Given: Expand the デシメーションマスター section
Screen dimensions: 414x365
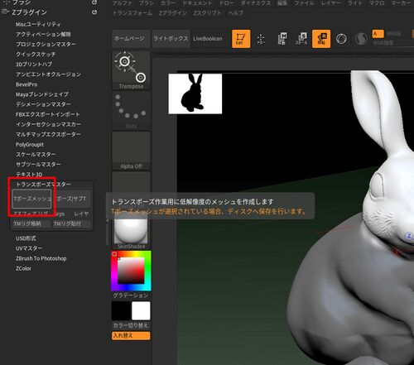Looking at the screenshot, I should coord(43,104).
